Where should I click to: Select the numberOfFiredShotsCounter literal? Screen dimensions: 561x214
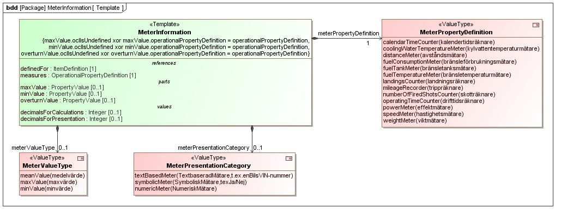[x=439, y=94]
